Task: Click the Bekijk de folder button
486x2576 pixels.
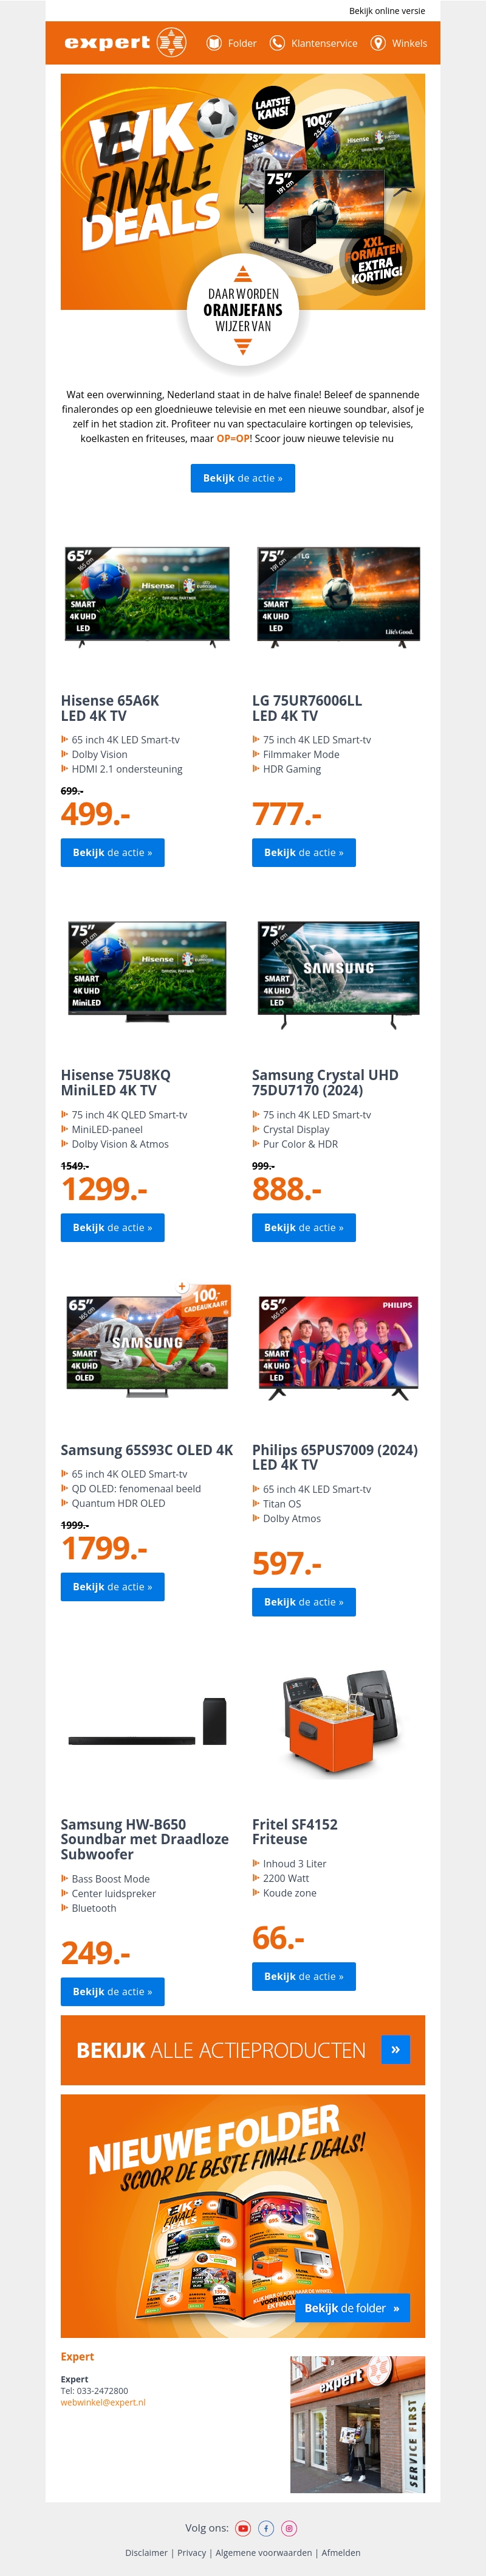Action: point(352,2308)
